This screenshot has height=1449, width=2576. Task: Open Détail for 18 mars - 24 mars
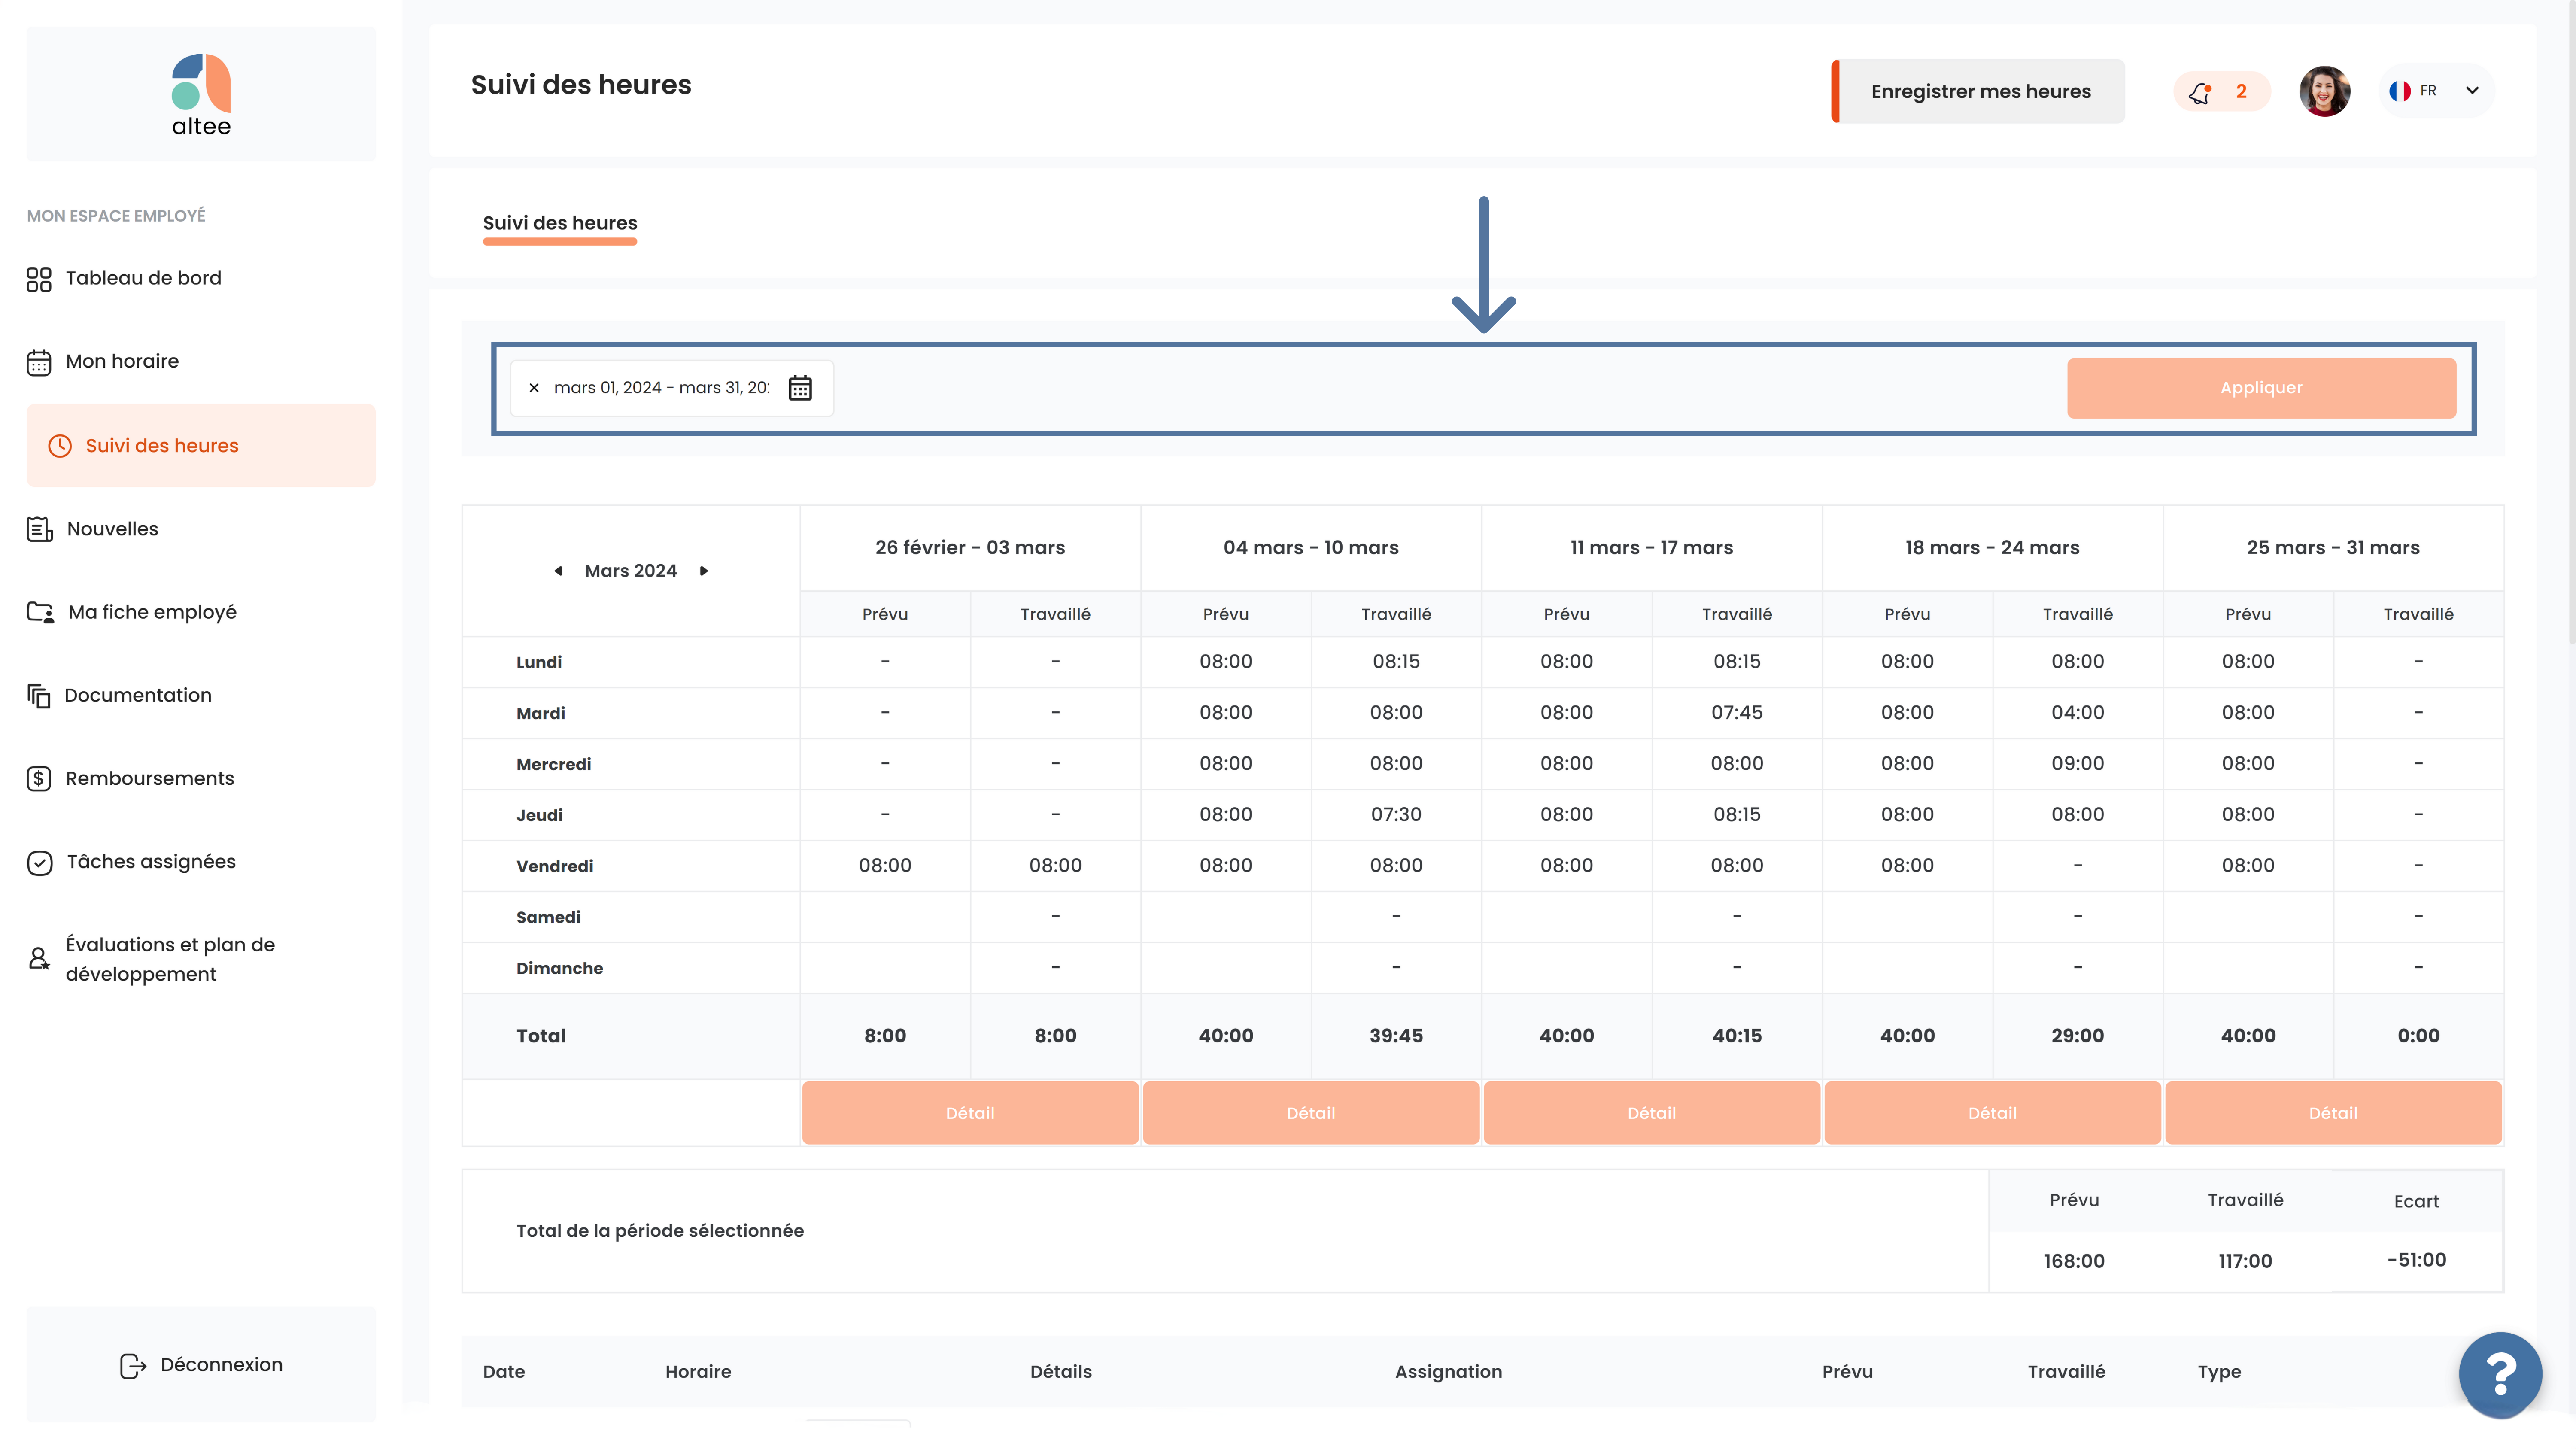[1992, 1113]
